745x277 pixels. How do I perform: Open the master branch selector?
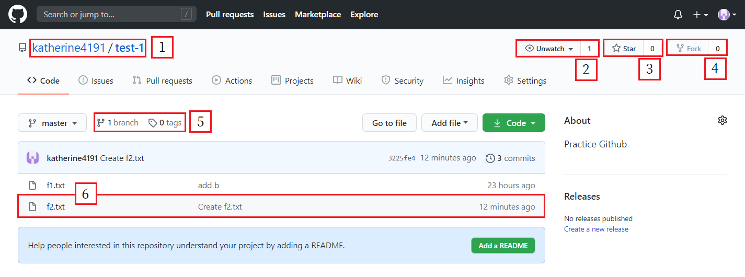(52, 123)
